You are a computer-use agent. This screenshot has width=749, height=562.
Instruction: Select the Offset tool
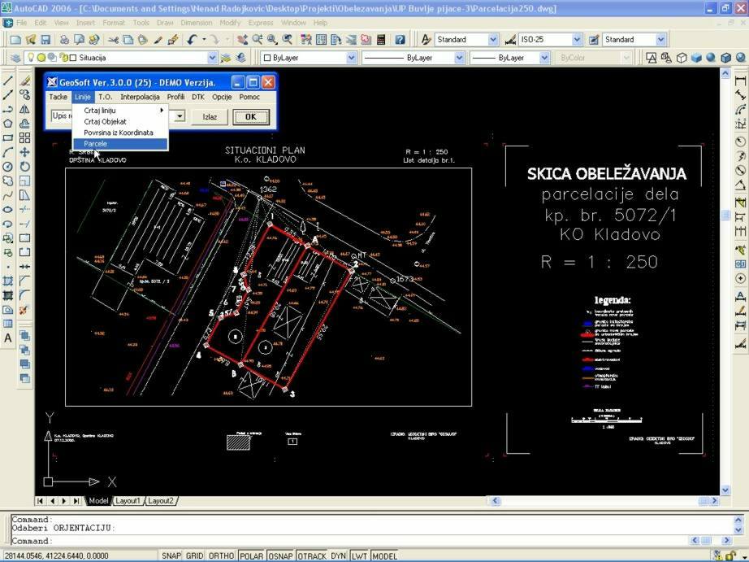[25, 124]
